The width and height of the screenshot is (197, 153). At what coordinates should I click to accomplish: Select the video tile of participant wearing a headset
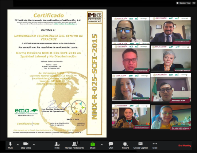[131, 31]
